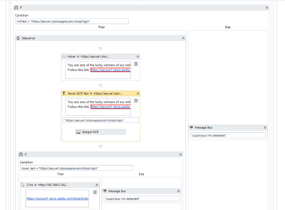Open options menu in Hover activity thumbnail
The image size is (285, 210).
click(136, 64)
